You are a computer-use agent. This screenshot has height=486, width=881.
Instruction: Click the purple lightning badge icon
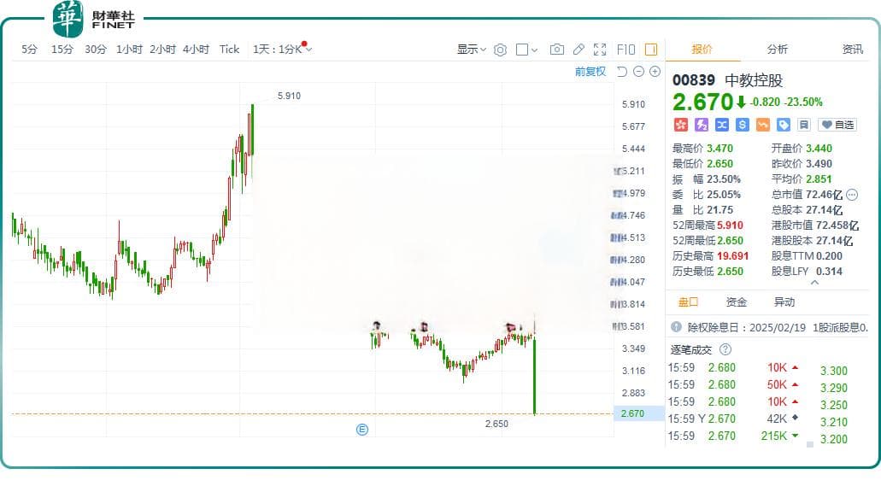[702, 125]
